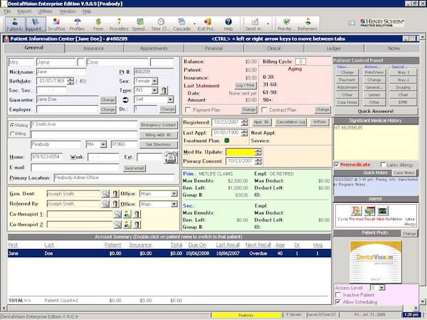
Task: Expand the Self relationship dropdown
Action: 171,100
